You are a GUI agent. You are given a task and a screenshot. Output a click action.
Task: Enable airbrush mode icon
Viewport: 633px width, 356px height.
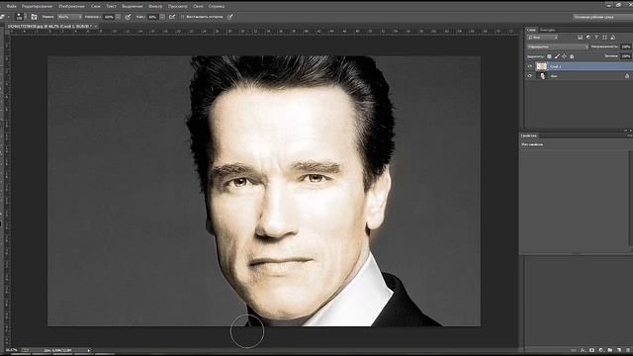[x=172, y=17]
